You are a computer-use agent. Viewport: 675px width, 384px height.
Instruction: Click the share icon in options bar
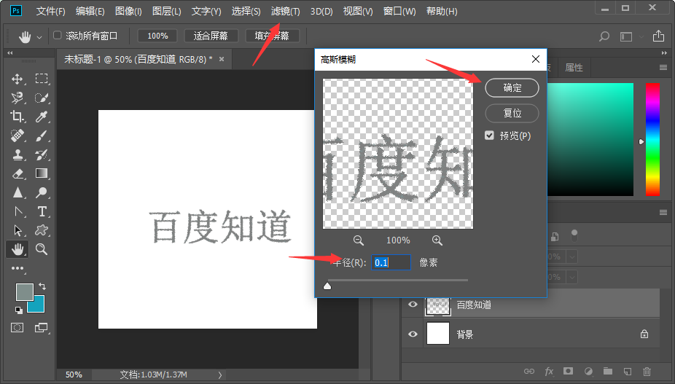pos(658,36)
